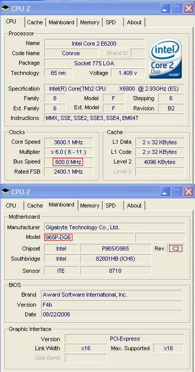
Task: Close the bottom CPU-Z window
Action: click(188, 192)
